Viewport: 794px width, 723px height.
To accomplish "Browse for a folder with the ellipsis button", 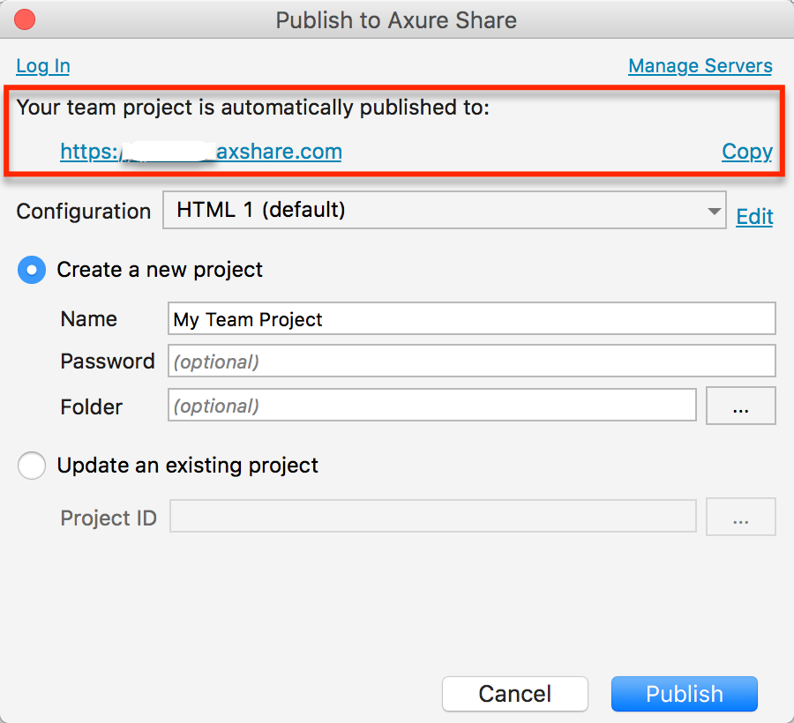I will (x=740, y=406).
